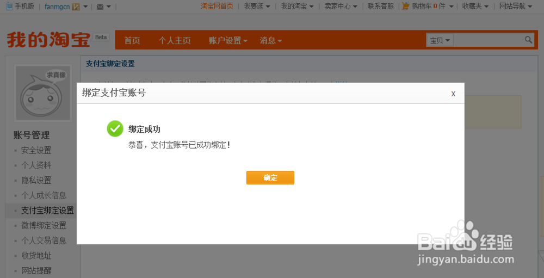Expand the 我的淘宝 top menu
This screenshot has width=544, height=278.
coord(298,6)
